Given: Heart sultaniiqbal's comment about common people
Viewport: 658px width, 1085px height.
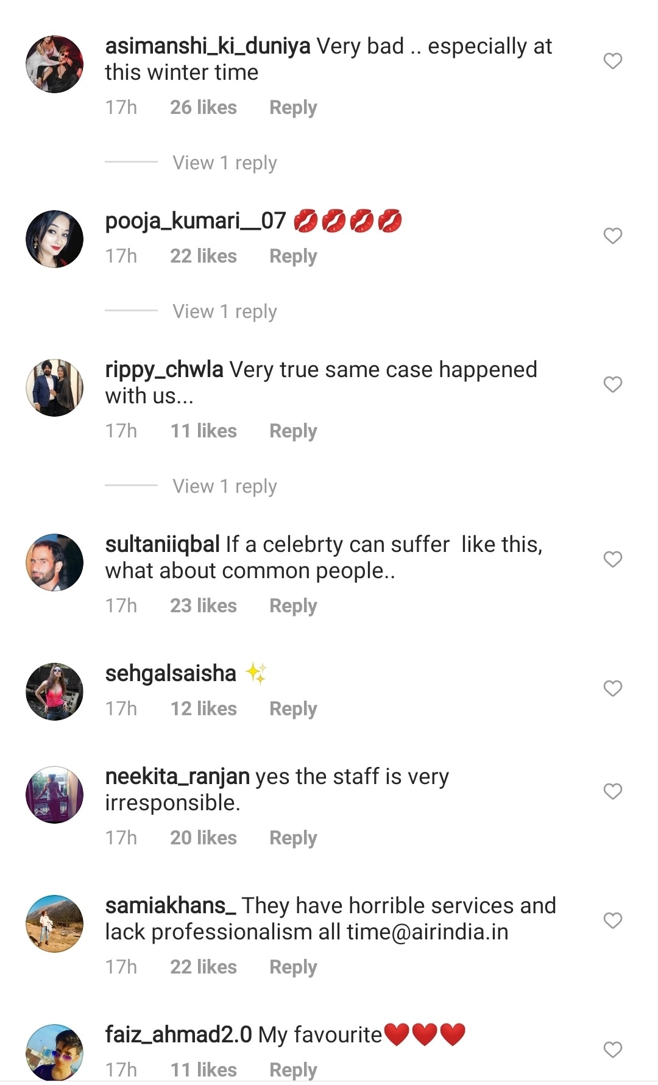Looking at the screenshot, I should pyautogui.click(x=612, y=559).
